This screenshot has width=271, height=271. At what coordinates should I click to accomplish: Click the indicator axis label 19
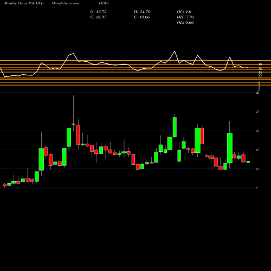(260, 64)
